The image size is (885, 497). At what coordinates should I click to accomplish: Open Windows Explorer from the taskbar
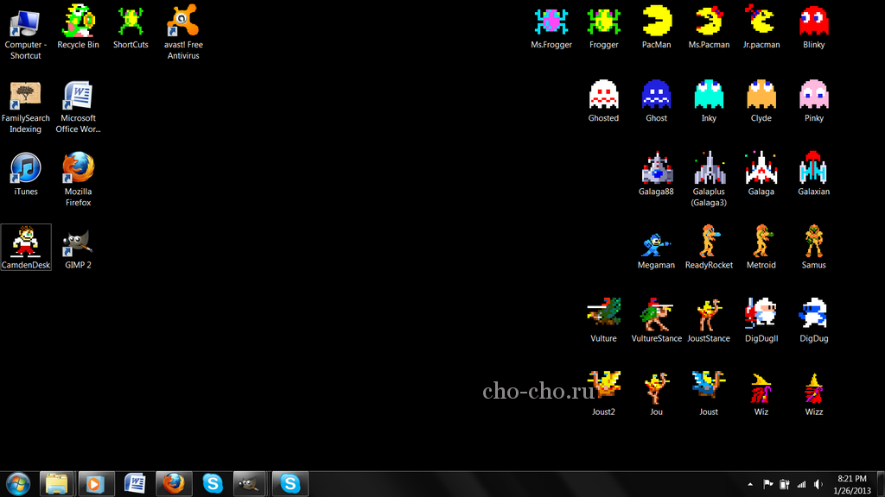(x=56, y=483)
